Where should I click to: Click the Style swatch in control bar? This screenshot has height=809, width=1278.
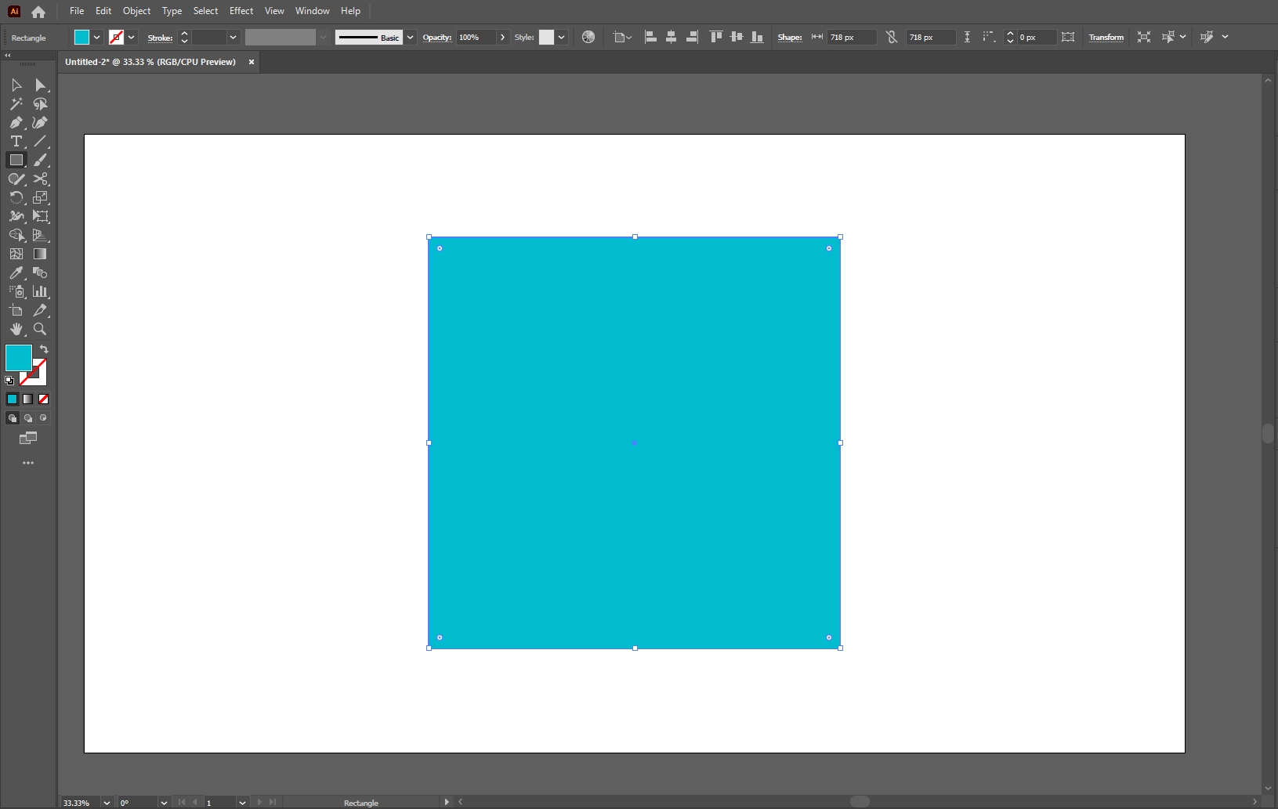[x=546, y=37]
